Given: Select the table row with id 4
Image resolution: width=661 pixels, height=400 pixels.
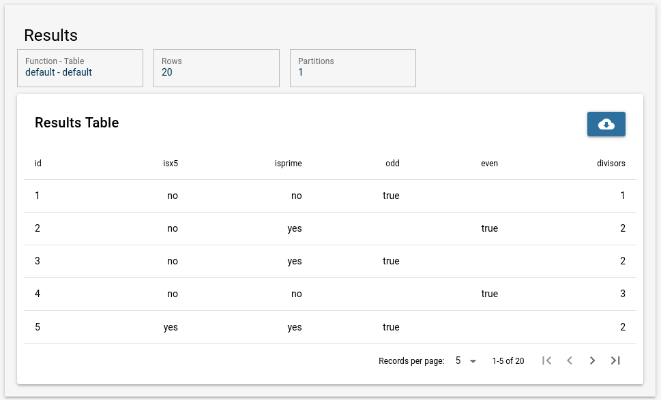Looking at the screenshot, I should coord(329,294).
